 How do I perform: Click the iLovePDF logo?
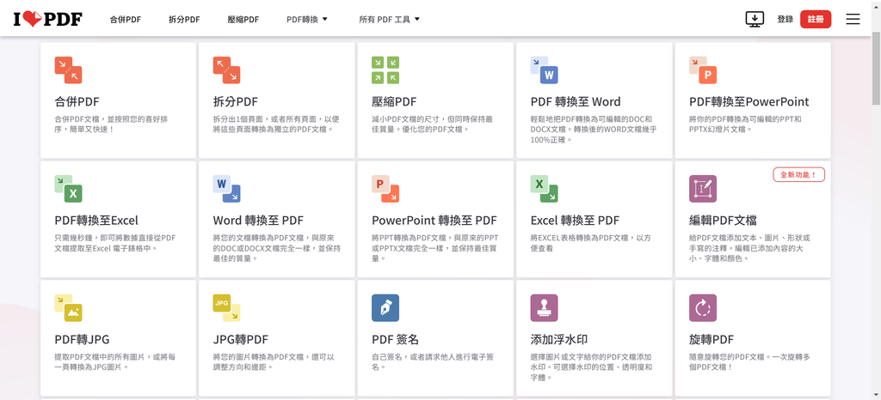[x=48, y=19]
